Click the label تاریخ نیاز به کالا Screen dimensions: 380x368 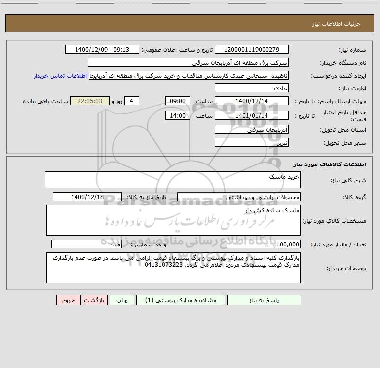click(x=147, y=197)
